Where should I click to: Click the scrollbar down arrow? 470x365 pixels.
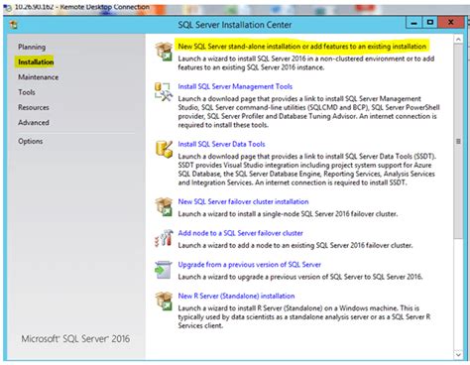[x=458, y=355]
